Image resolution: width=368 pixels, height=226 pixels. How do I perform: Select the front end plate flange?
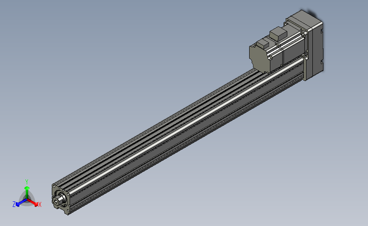pos(61,199)
